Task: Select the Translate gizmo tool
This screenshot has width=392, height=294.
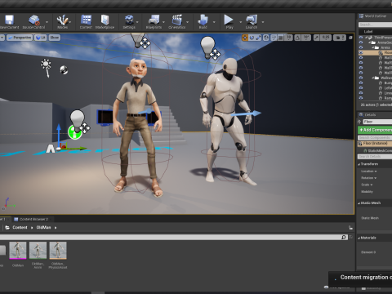Action: 245,38
